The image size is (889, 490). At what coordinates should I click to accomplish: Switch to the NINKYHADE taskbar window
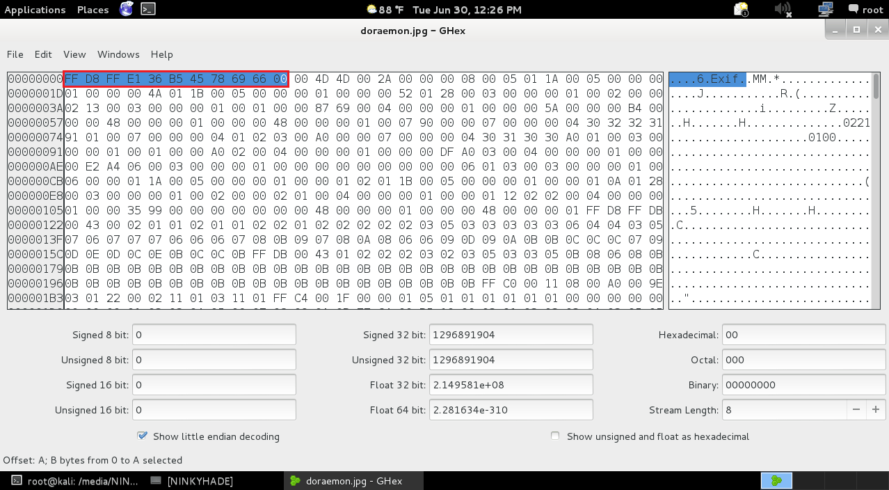click(x=192, y=480)
